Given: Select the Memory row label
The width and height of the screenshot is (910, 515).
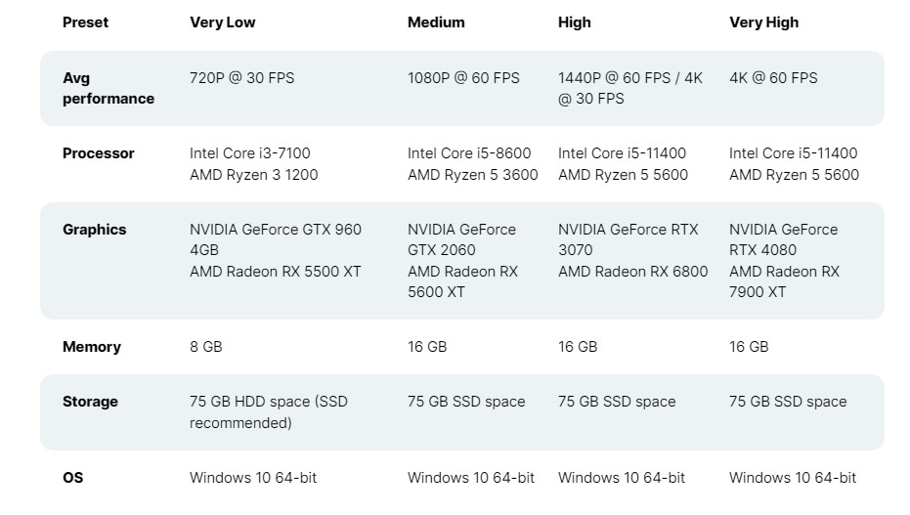Looking at the screenshot, I should [92, 347].
